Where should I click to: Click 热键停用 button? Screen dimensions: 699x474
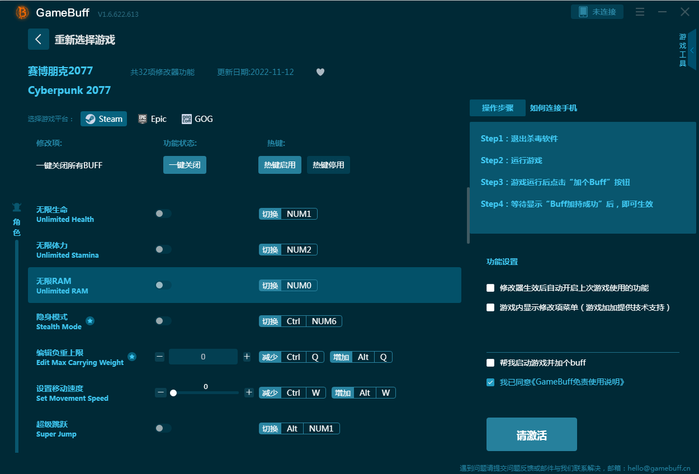click(x=328, y=165)
